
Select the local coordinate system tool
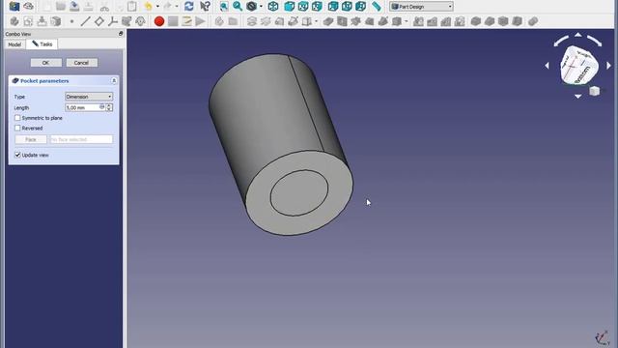click(113, 21)
